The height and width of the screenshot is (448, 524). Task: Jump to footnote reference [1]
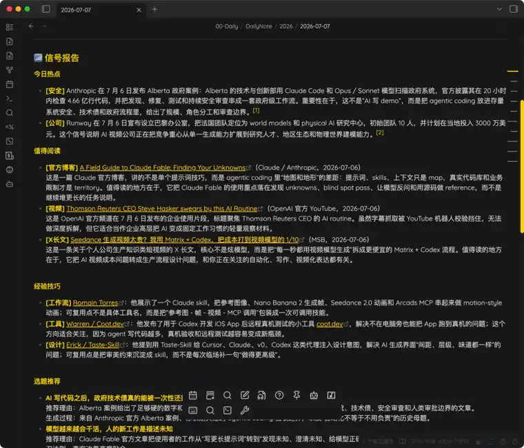point(256,110)
